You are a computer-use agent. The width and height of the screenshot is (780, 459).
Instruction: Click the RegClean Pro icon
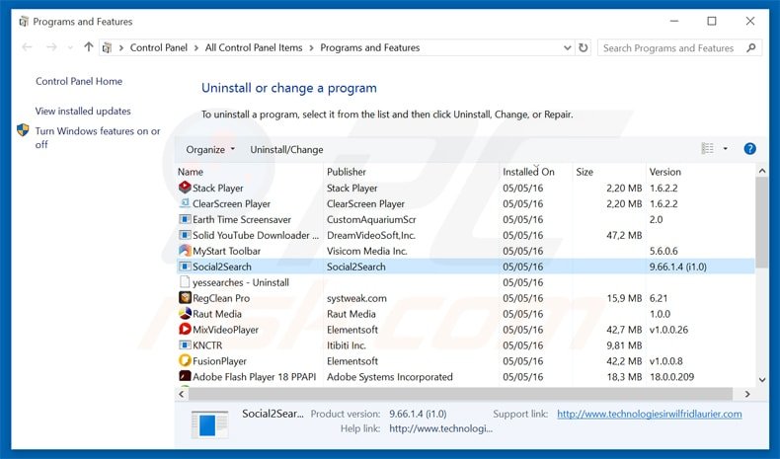185,298
